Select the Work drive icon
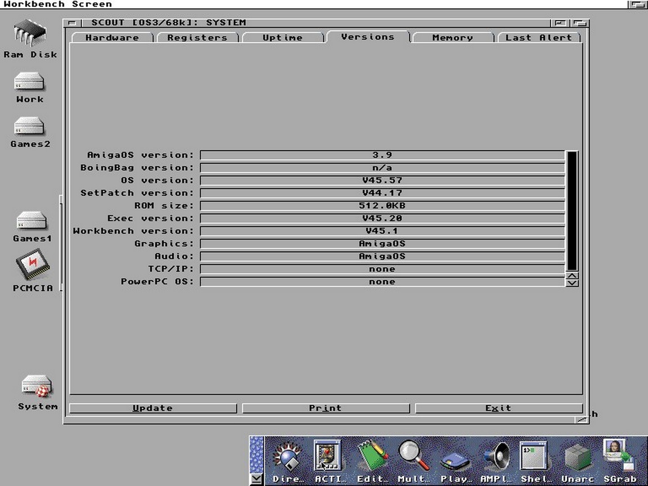This screenshot has width=648, height=486. 29,87
